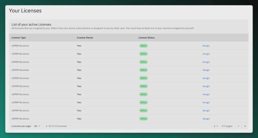The height and width of the screenshot is (138, 258).
Task: Click Assign link in seventh license row
Action: (x=206, y=94)
